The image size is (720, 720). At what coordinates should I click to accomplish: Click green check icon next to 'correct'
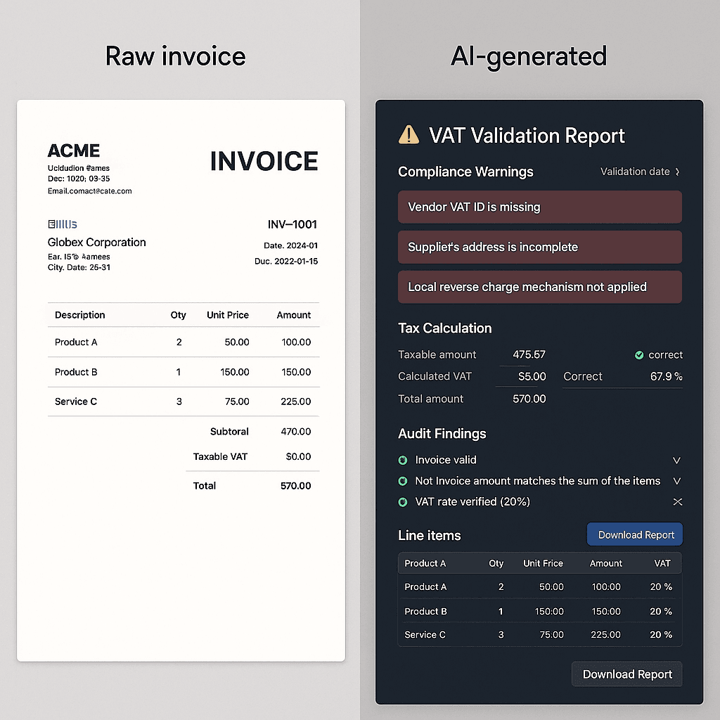click(x=638, y=355)
